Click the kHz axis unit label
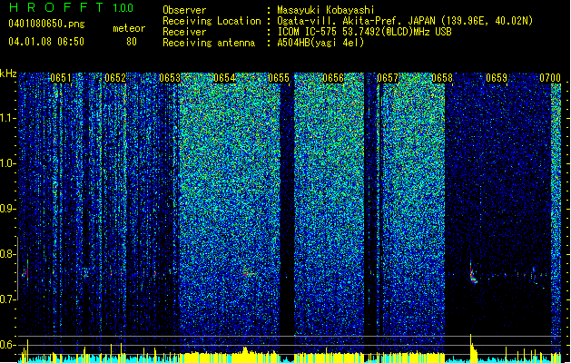 coord(8,74)
